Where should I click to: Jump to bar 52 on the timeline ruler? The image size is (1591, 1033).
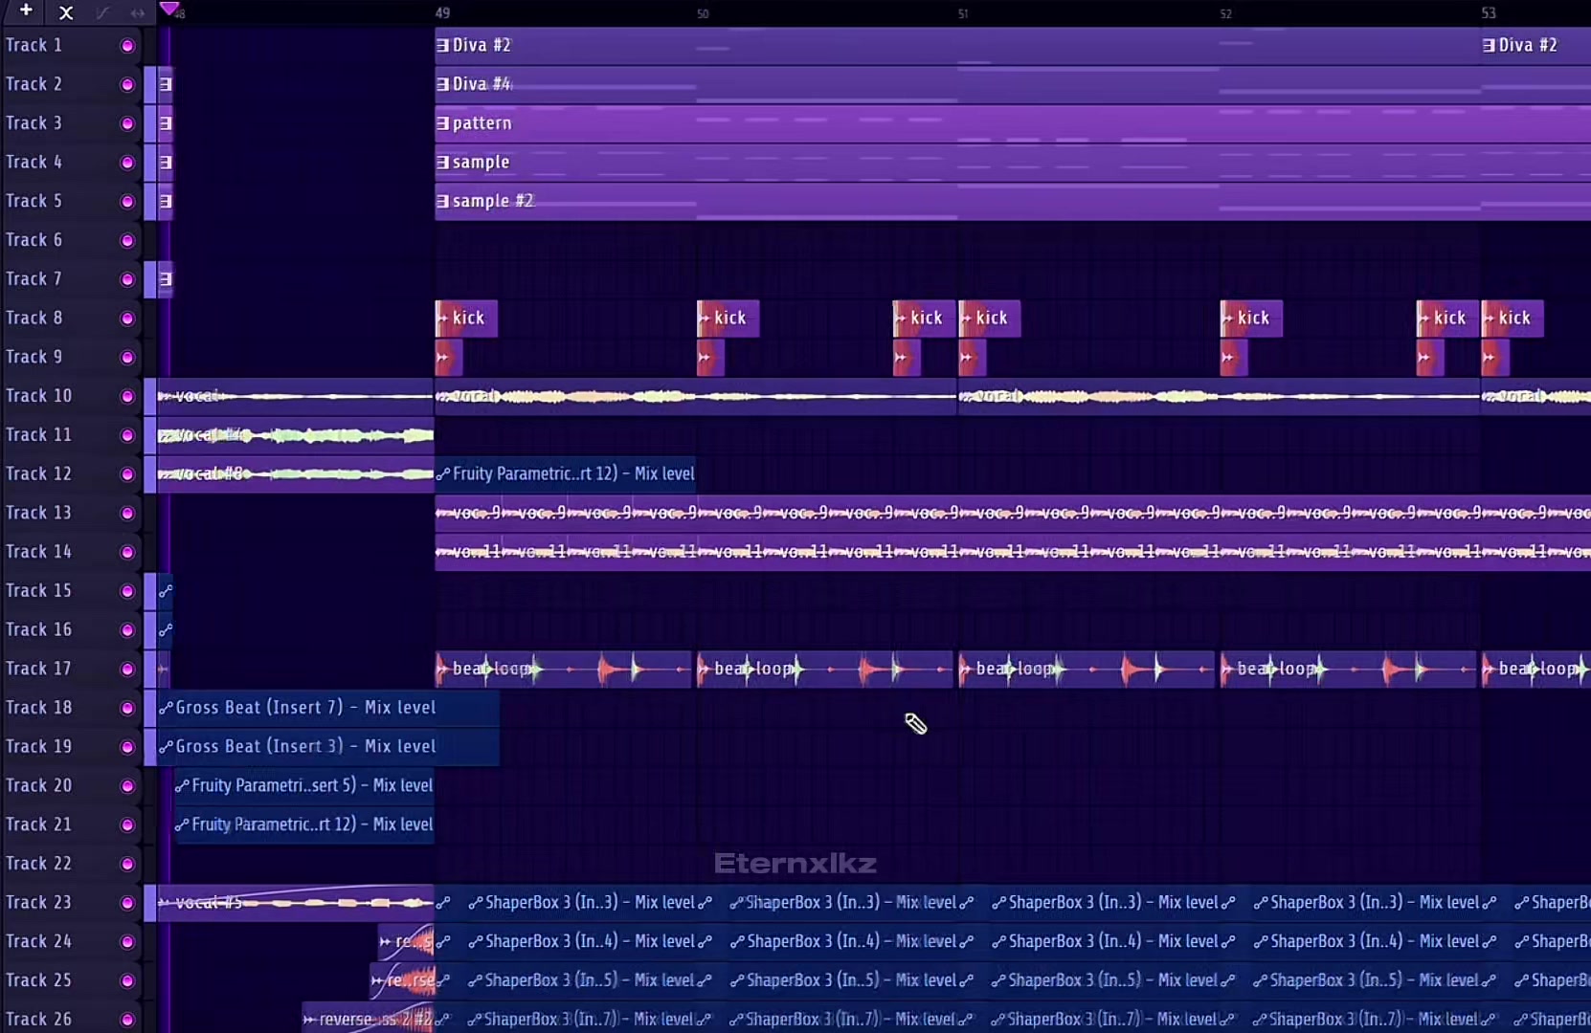1226,13
